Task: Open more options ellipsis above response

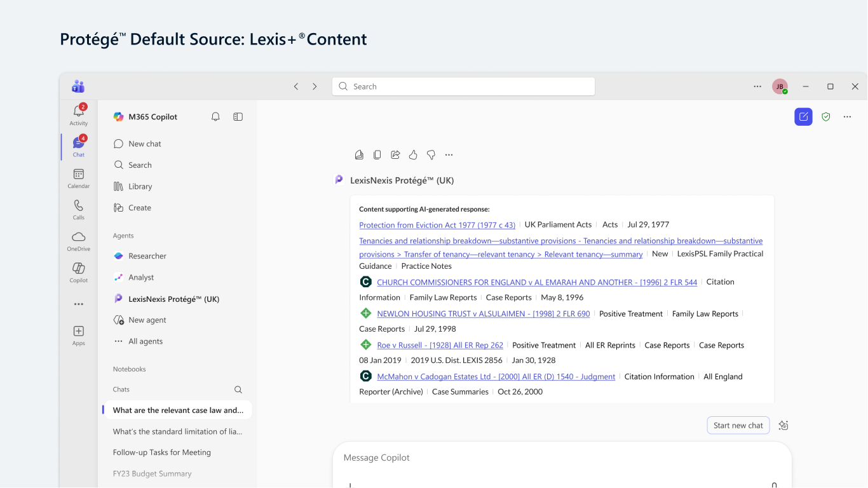Action: [449, 154]
